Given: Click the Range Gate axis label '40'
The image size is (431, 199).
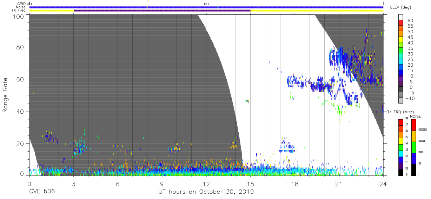Looking at the screenshot, I should 20,112.
